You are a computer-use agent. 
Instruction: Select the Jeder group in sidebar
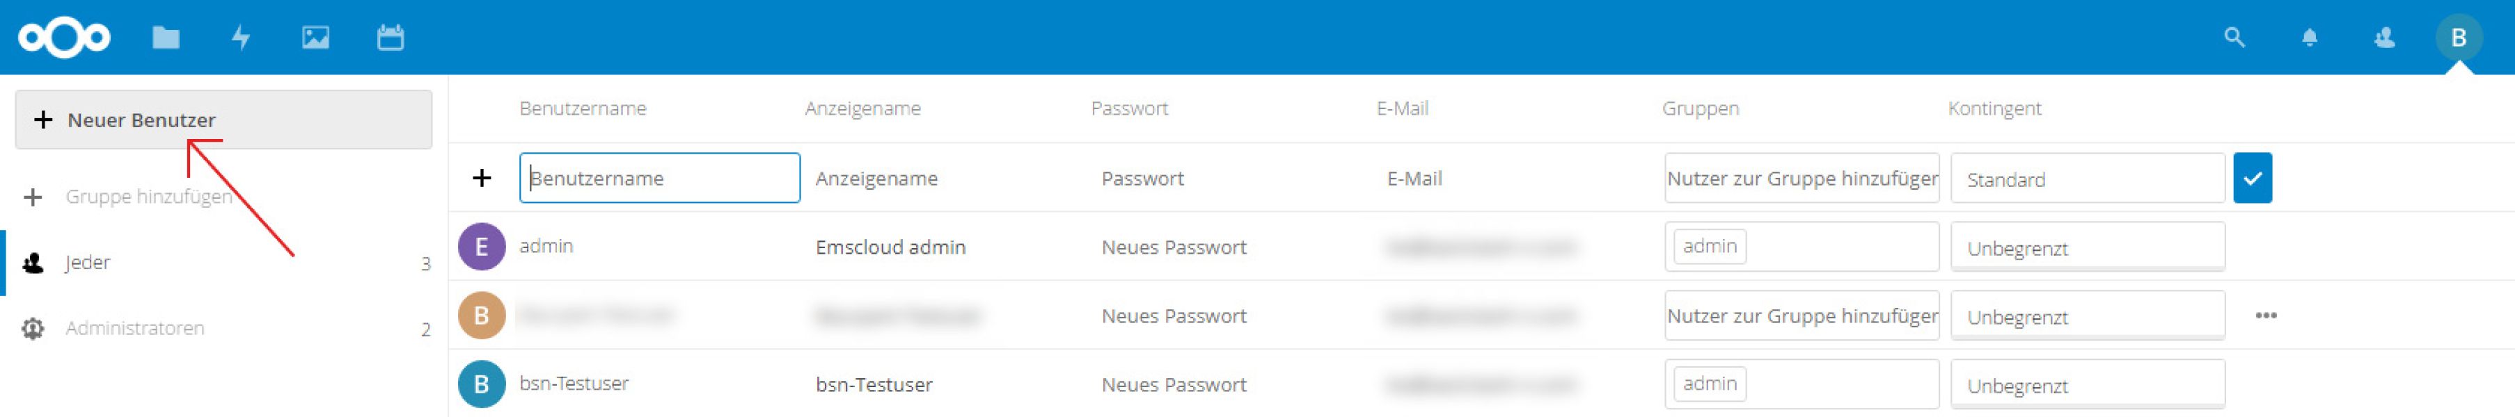pos(223,262)
